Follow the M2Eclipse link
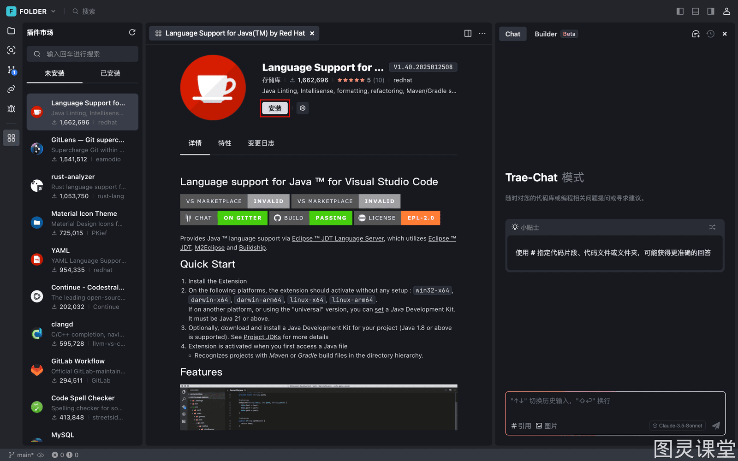Image resolution: width=738 pixels, height=461 pixels. pyautogui.click(x=210, y=248)
